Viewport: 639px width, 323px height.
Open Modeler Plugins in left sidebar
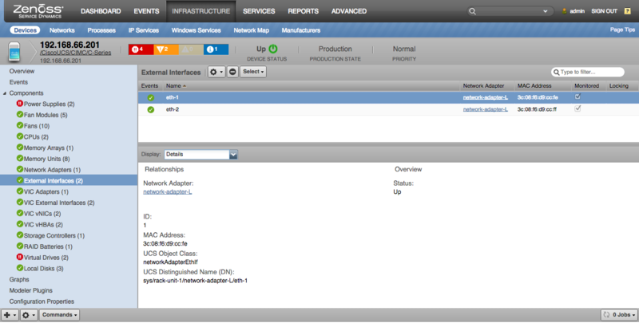click(31, 290)
